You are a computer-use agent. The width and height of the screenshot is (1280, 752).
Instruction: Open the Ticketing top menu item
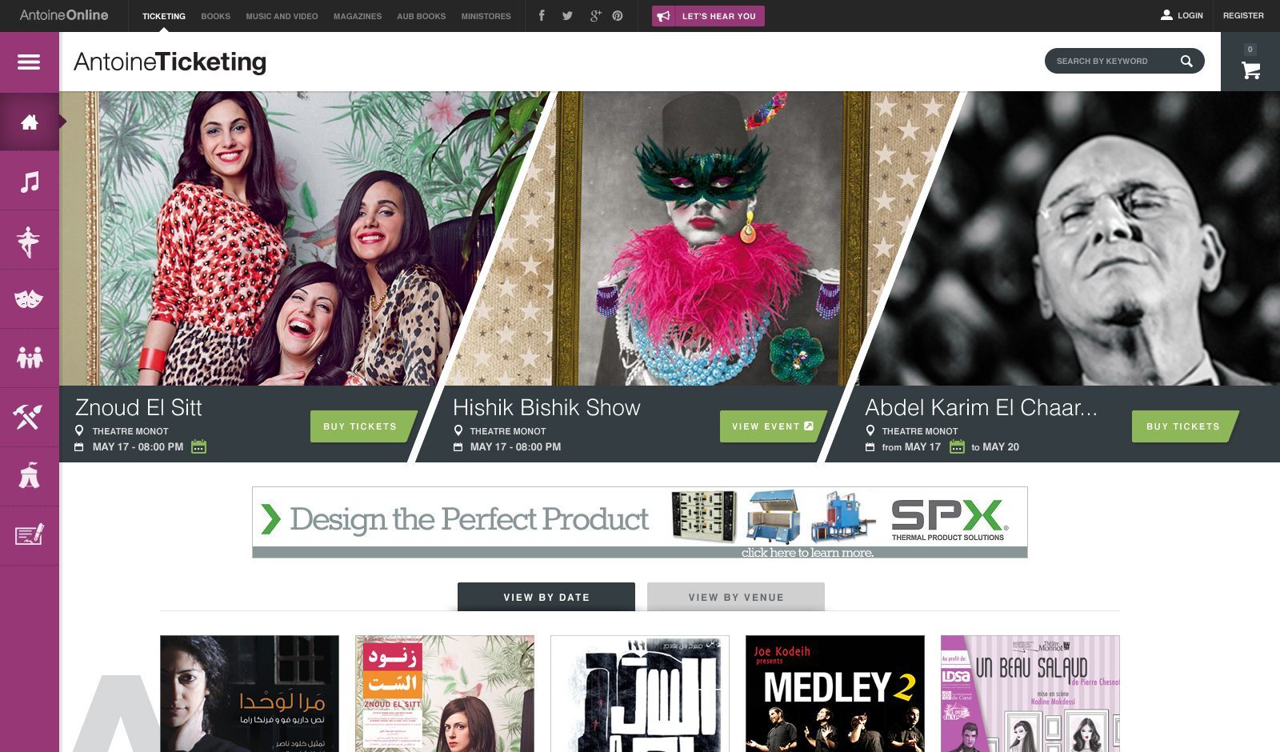164,16
